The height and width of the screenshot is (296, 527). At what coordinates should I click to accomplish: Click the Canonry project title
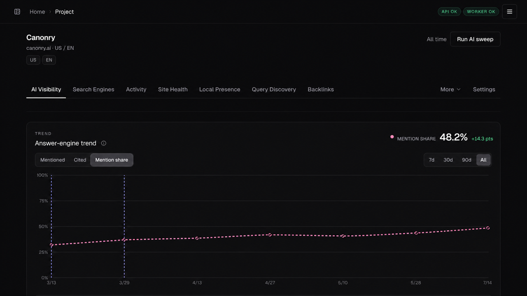[x=41, y=37]
